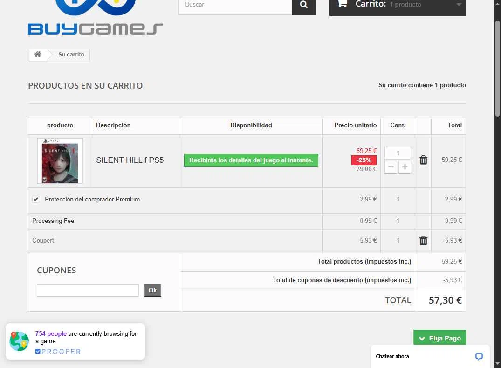
Task: Click the Su carrito contiene 1 producto text
Action: click(422, 85)
